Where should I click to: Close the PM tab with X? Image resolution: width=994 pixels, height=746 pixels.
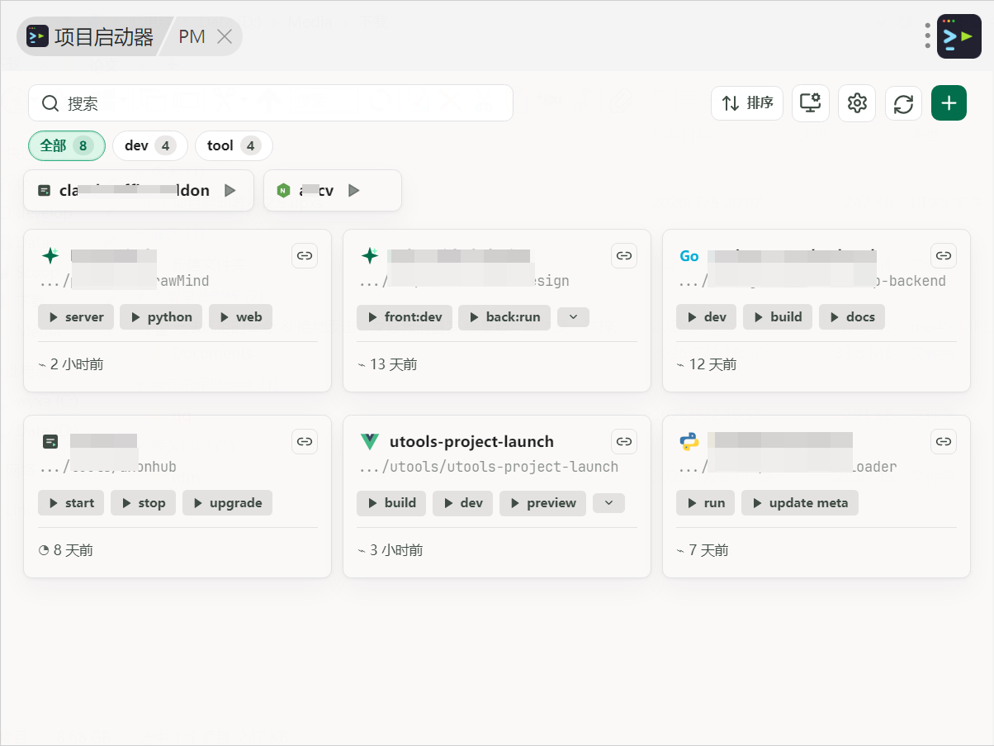(x=224, y=36)
